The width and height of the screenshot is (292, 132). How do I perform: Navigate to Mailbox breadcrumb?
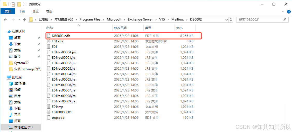[x=177, y=19]
